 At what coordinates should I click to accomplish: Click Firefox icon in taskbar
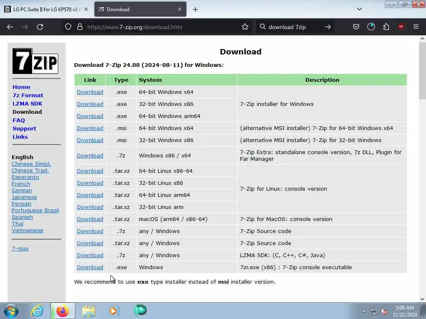tap(62, 311)
